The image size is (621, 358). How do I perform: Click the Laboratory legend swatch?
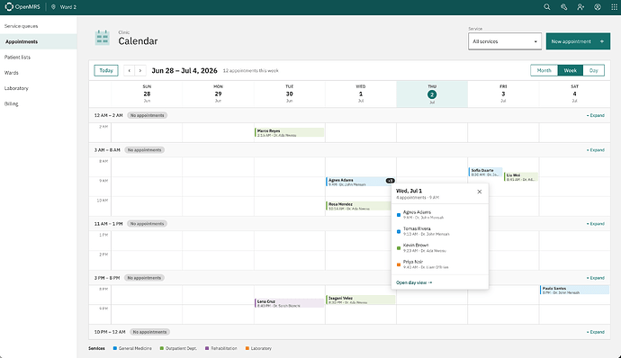point(247,348)
